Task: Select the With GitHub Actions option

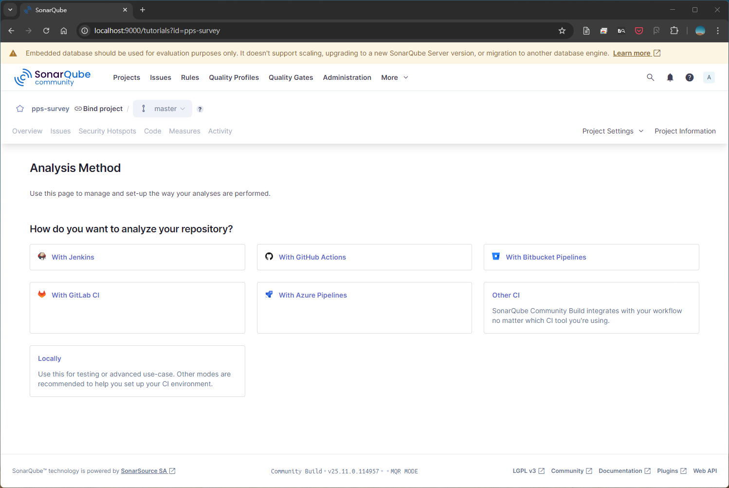Action: 312,257
